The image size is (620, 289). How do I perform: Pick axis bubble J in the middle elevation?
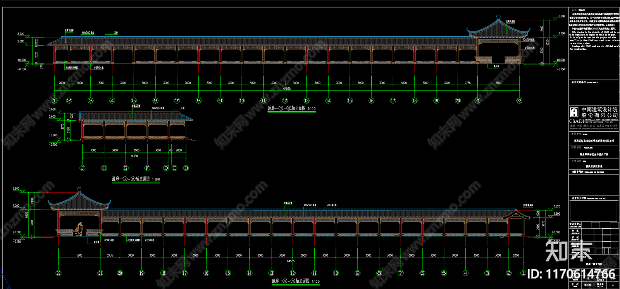[x=82, y=168]
